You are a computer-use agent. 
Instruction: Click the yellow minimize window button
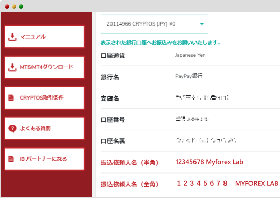(x=14, y=7)
